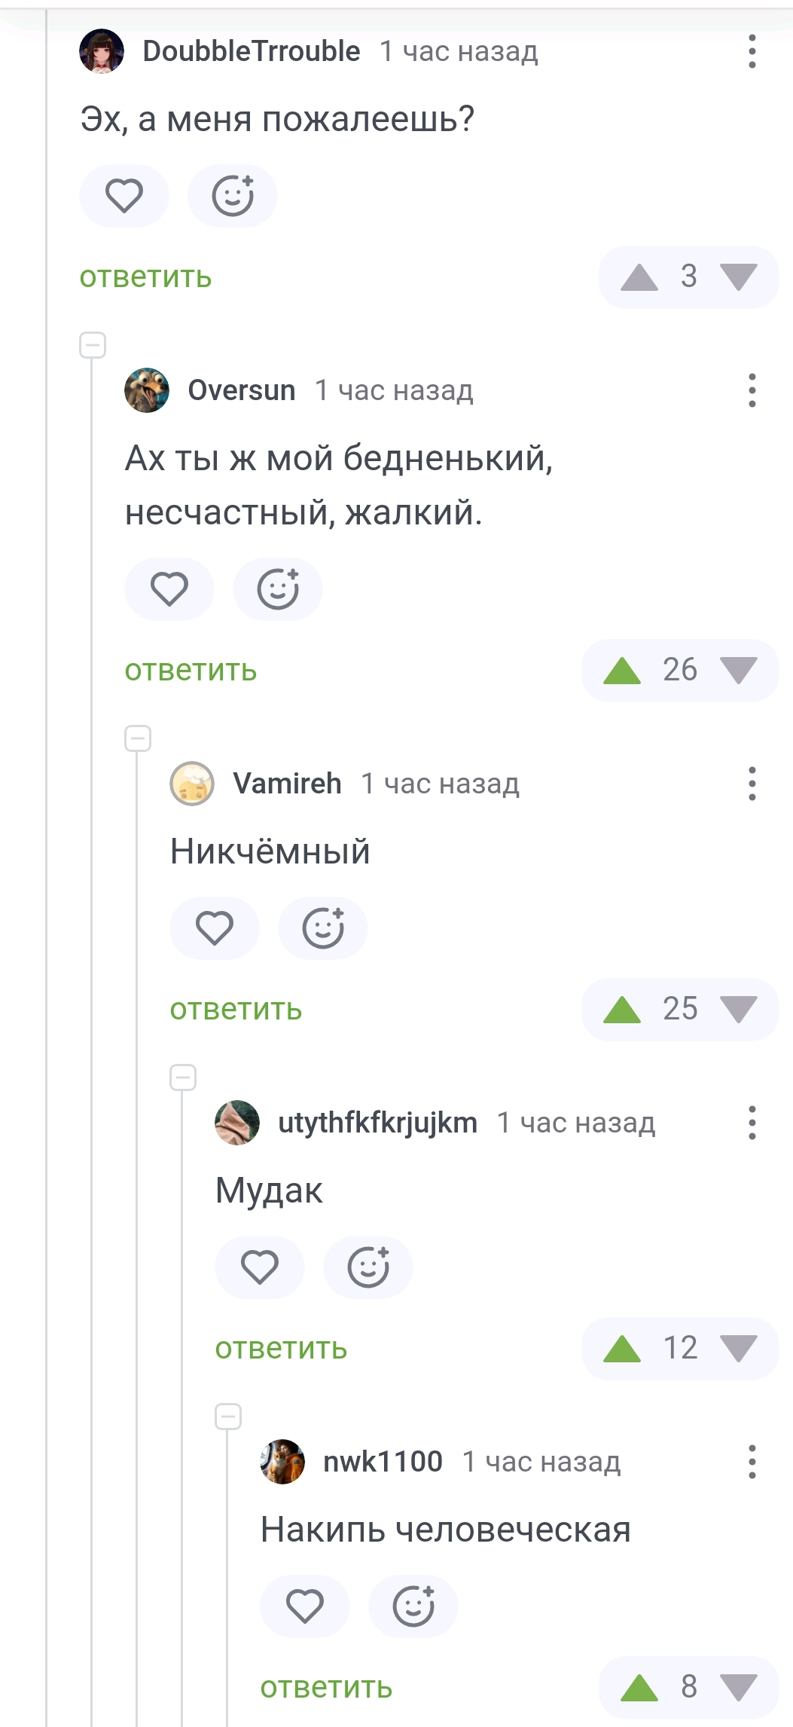Viewport: 793px width, 1727px height.
Task: Collapse the branch above nwk1100's comment
Action: (x=228, y=1417)
